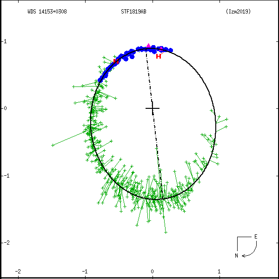Click the WDS 14153+0308 identifier text
The height and width of the screenshot is (279, 279).
(47, 12)
